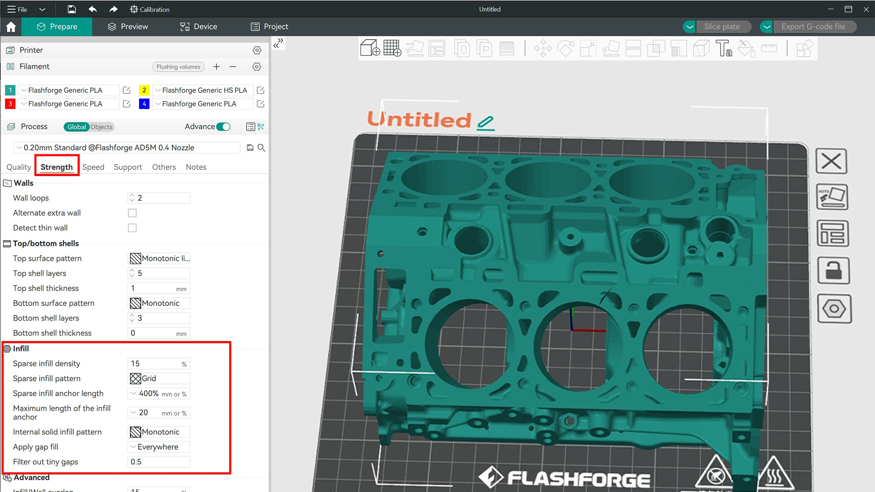Open plate settings hexagon icon
875x492 pixels.
834,308
